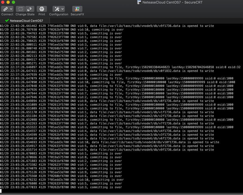Click the last log line timestamped 23:03:26.677033
Screen dimensions: 243x195
click(x=61, y=187)
